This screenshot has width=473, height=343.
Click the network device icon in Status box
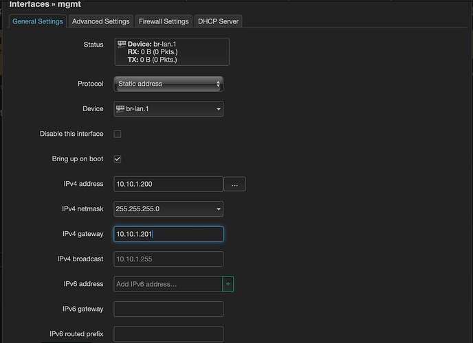point(122,44)
